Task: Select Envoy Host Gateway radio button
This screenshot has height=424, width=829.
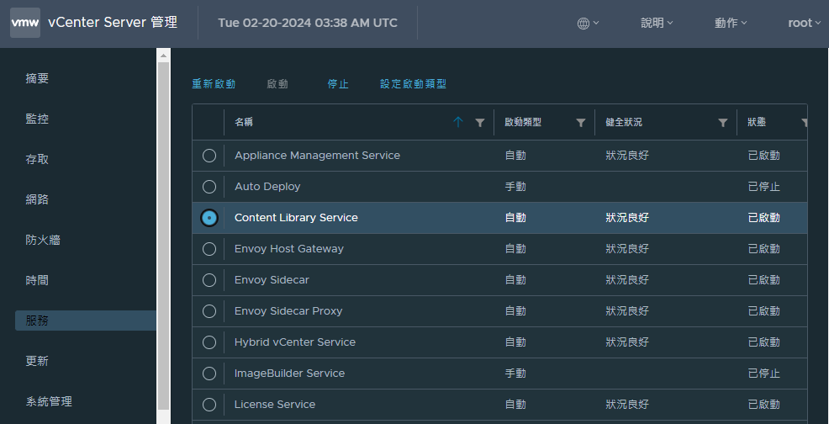Action: click(209, 249)
